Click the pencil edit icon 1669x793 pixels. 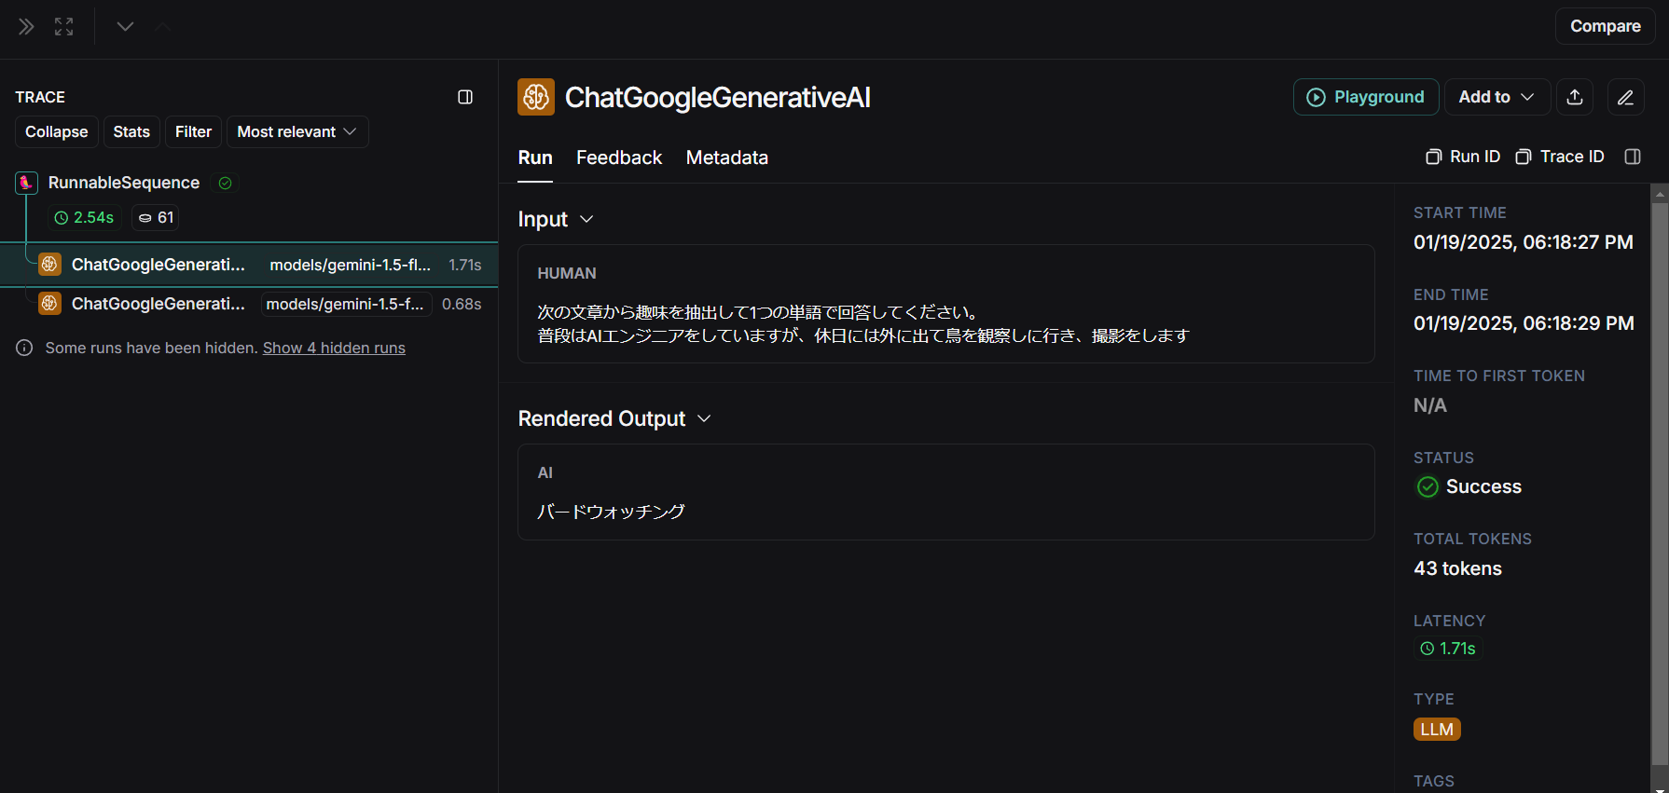[1625, 97]
